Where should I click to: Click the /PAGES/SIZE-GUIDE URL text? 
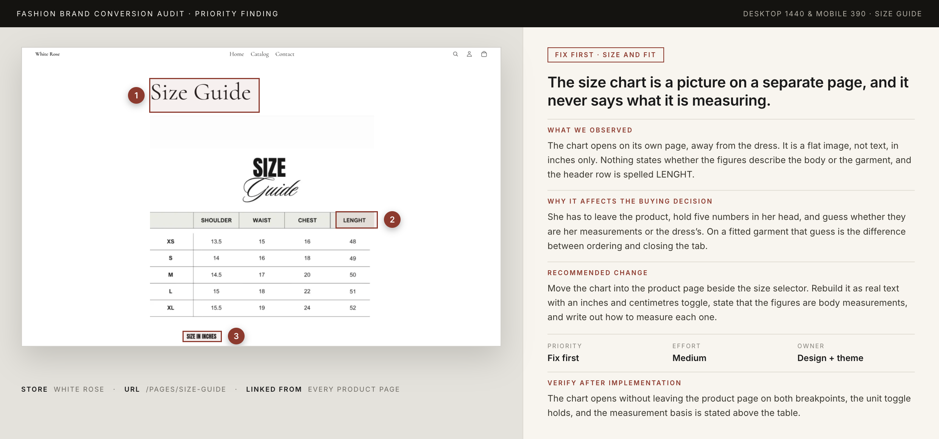click(x=186, y=389)
